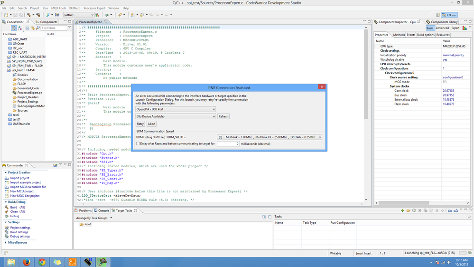The width and height of the screenshot is (474, 267).
Task: Open Chrome from the taskbar
Action: point(42,262)
